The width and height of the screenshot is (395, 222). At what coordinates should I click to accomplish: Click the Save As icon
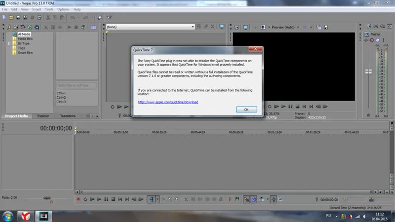click(x=25, y=17)
